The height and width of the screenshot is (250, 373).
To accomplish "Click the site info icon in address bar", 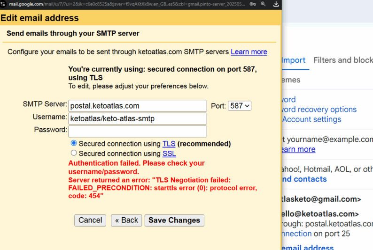I will click(3, 4).
